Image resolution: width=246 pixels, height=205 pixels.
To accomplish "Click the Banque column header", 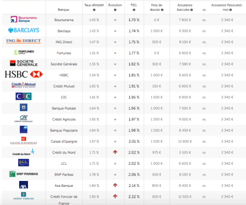I will click(x=63, y=10).
